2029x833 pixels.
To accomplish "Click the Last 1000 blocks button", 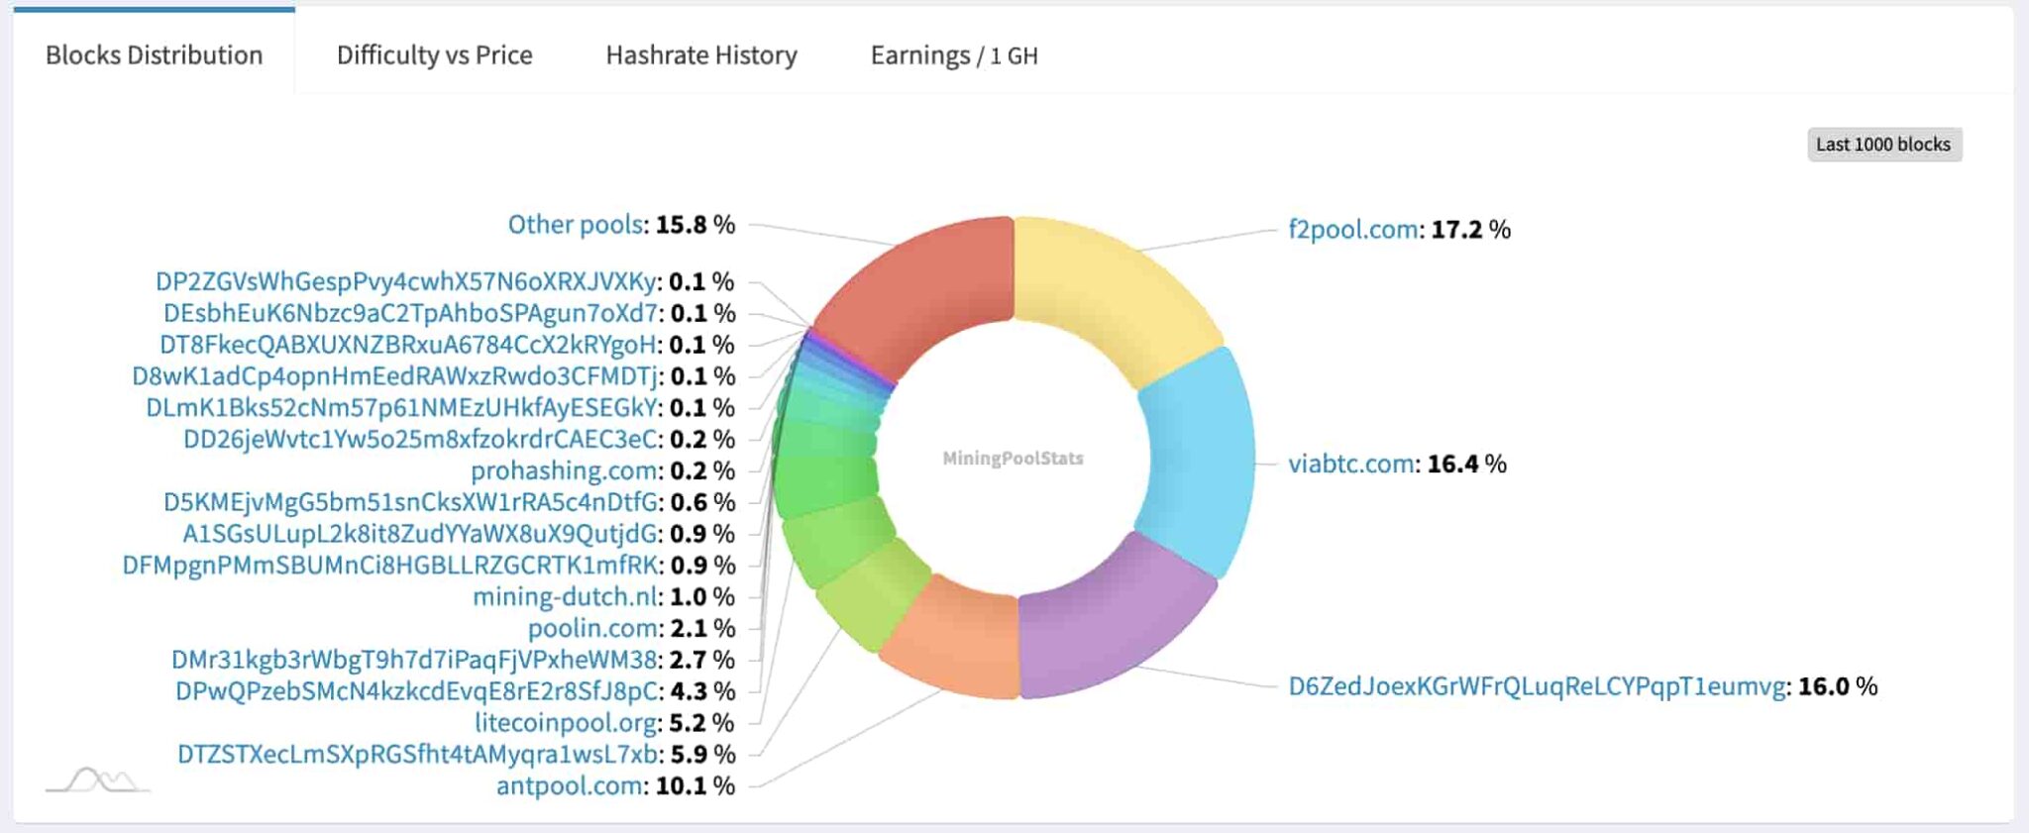I will pyautogui.click(x=1883, y=145).
